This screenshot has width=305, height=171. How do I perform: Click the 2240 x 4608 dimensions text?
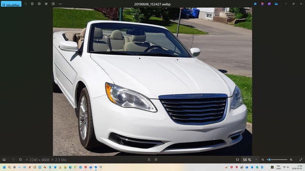point(39,160)
